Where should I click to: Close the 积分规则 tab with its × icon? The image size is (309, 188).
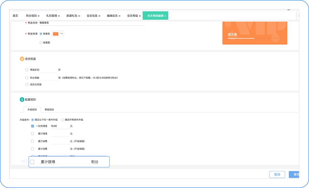[38, 15]
